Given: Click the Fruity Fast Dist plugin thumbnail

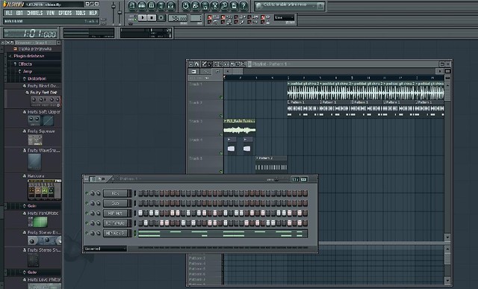Looking at the screenshot, I should tap(46, 101).
